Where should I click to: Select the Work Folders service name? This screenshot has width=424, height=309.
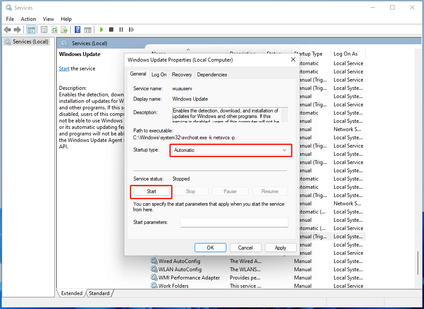click(174, 286)
